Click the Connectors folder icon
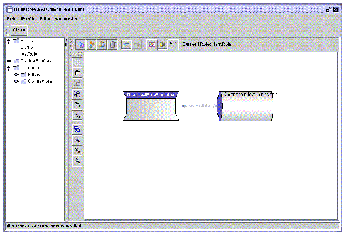 tap(23, 82)
